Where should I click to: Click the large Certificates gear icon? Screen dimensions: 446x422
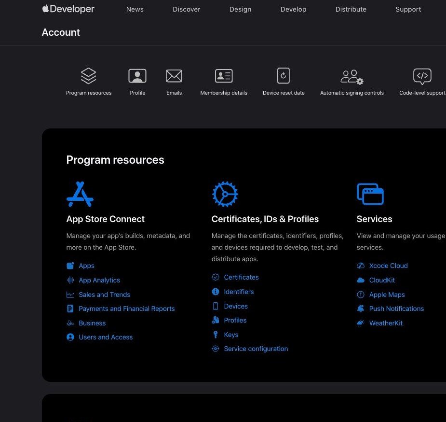pos(225,194)
